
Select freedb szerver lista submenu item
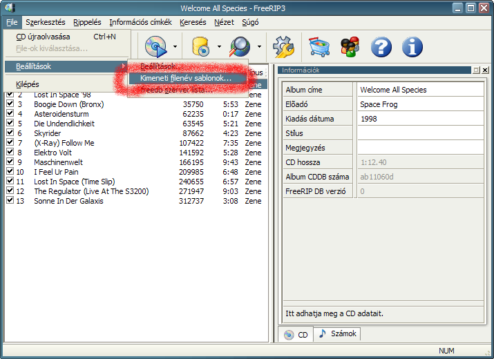coord(187,90)
